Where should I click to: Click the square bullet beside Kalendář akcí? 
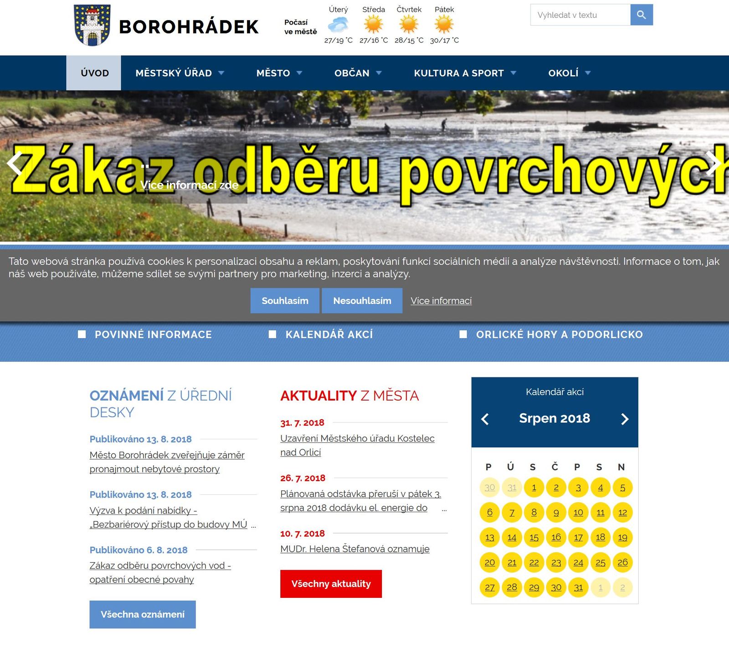coord(272,334)
